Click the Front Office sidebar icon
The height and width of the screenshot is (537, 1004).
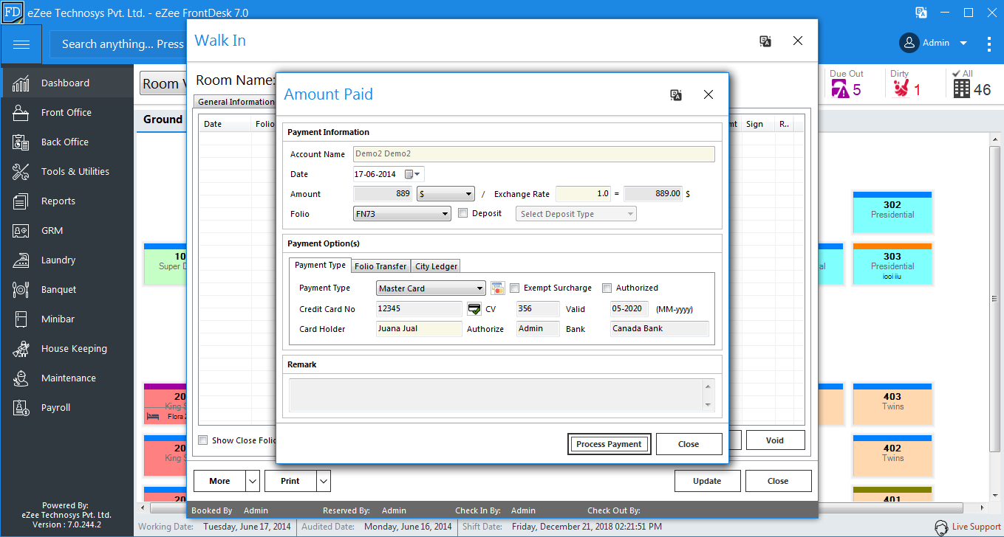(21, 112)
